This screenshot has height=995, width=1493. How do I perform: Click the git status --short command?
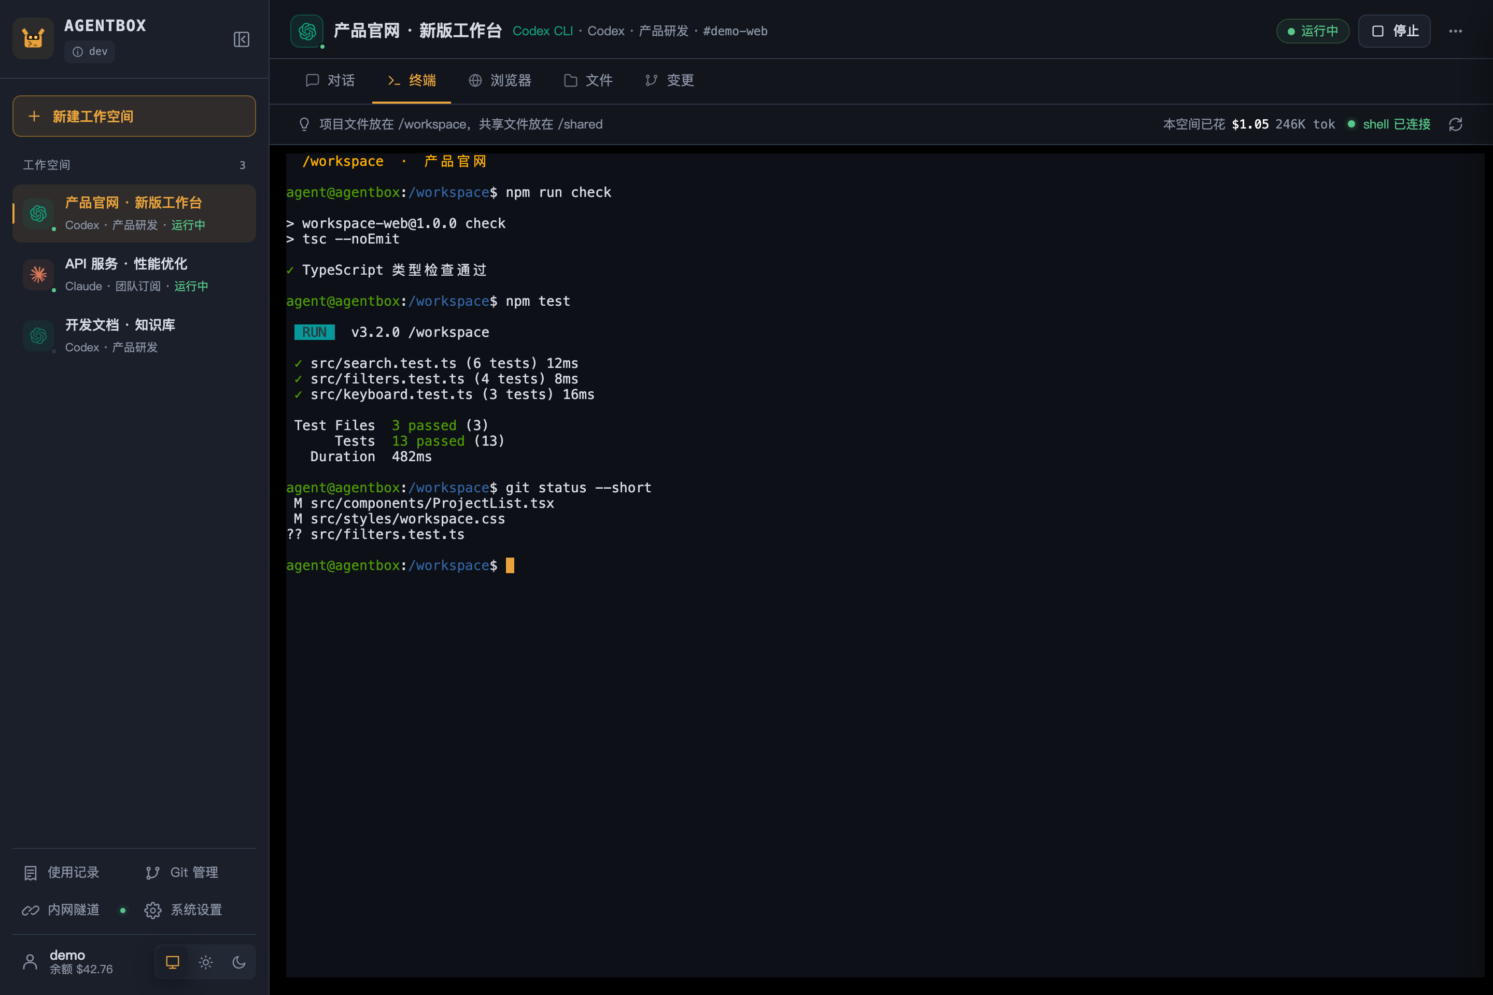(x=579, y=488)
